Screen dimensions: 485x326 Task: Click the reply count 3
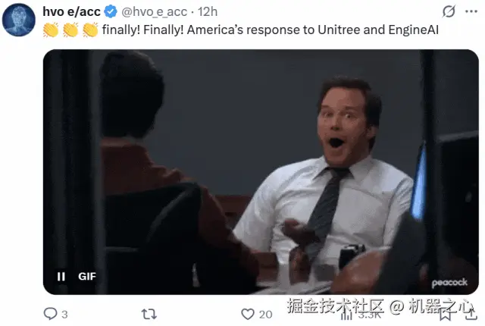pos(64,314)
